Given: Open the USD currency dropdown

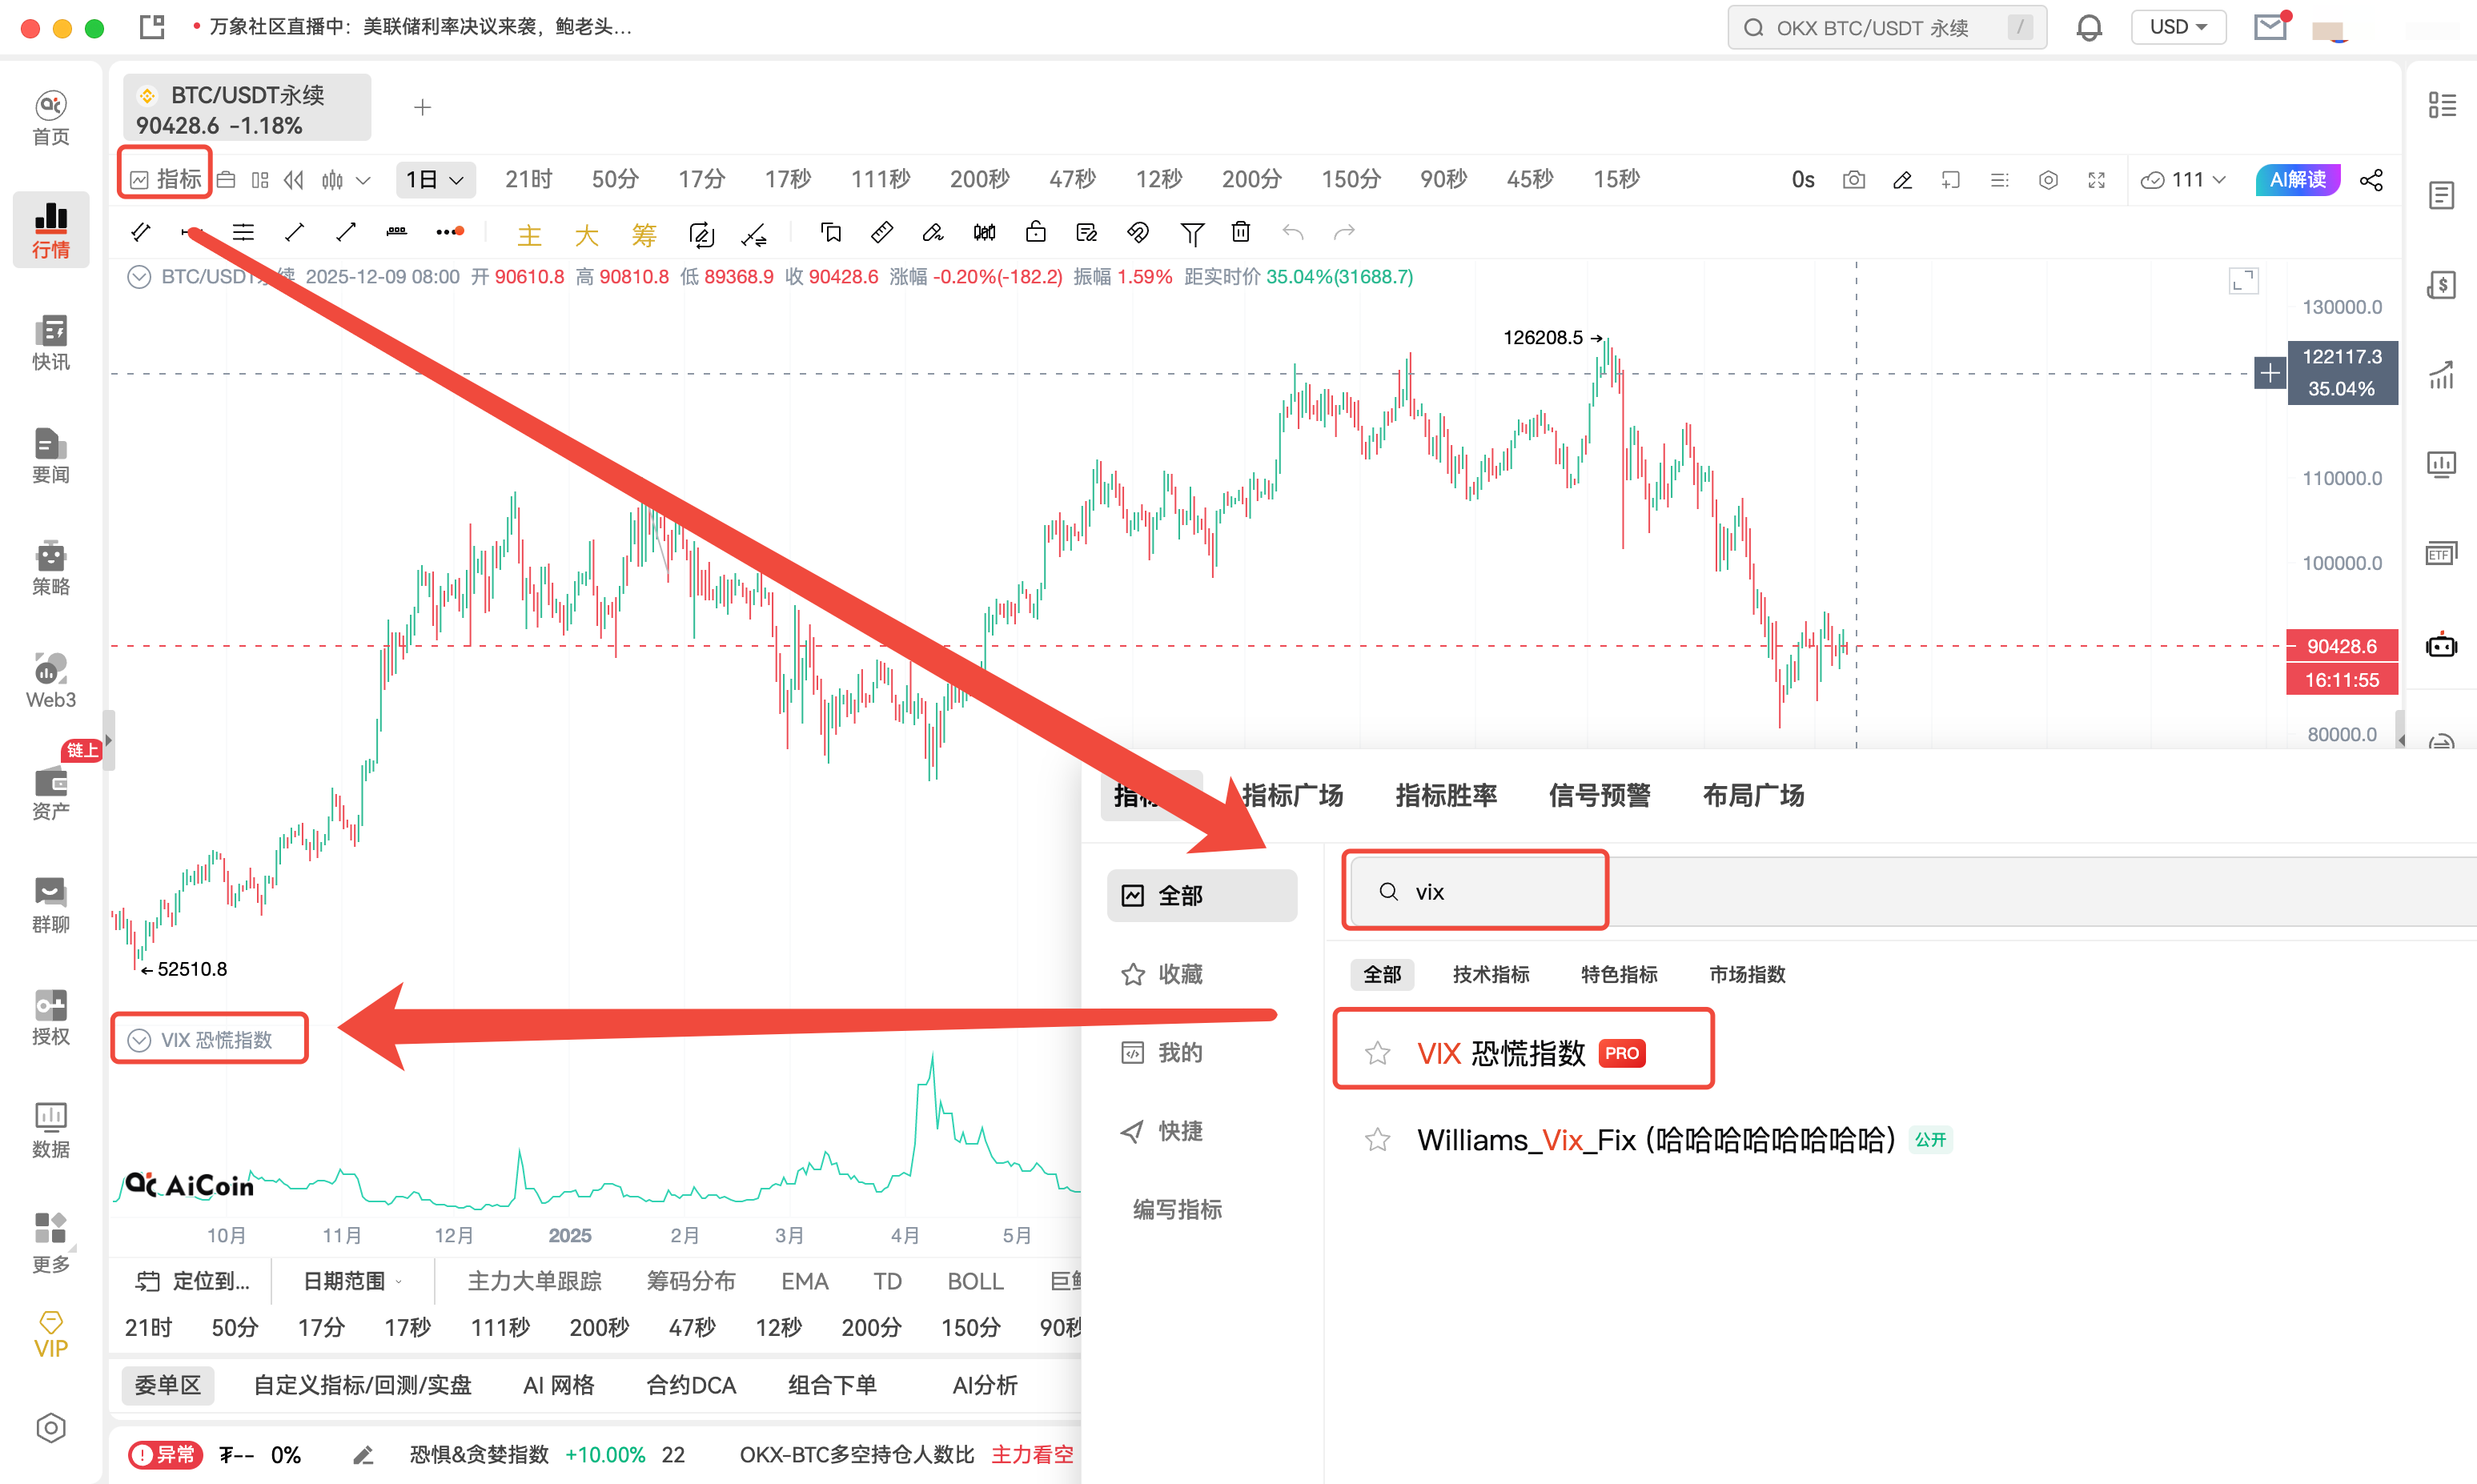Looking at the screenshot, I should pyautogui.click(x=2178, y=27).
